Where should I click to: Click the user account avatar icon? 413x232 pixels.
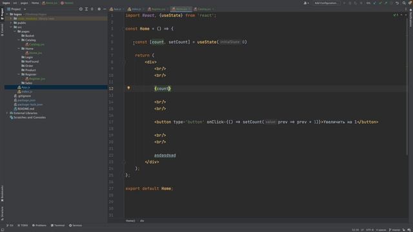tap(306, 3)
